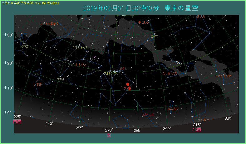Viewport: 246px width, 144px height.
Task: Select the Capella (カペラ) star
Action: tap(155, 34)
